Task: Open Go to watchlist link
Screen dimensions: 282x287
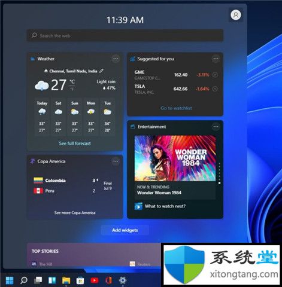Action: tap(176, 108)
